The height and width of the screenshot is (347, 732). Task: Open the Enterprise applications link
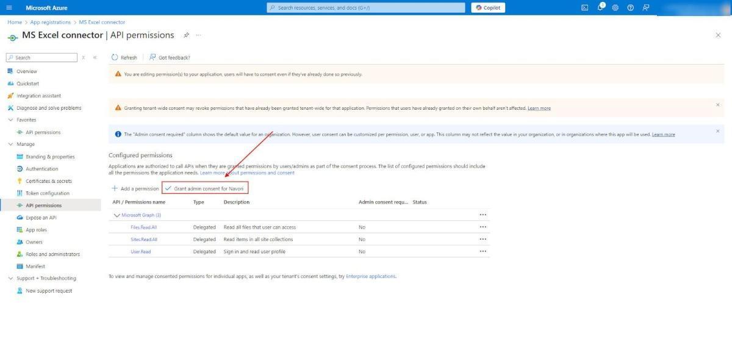coord(371,276)
